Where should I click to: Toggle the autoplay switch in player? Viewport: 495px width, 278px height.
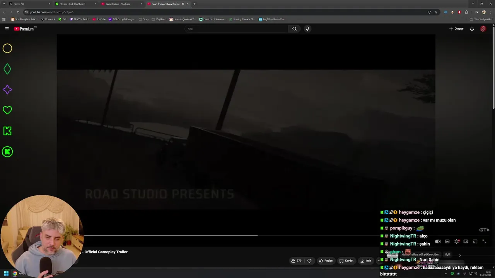(x=438, y=241)
